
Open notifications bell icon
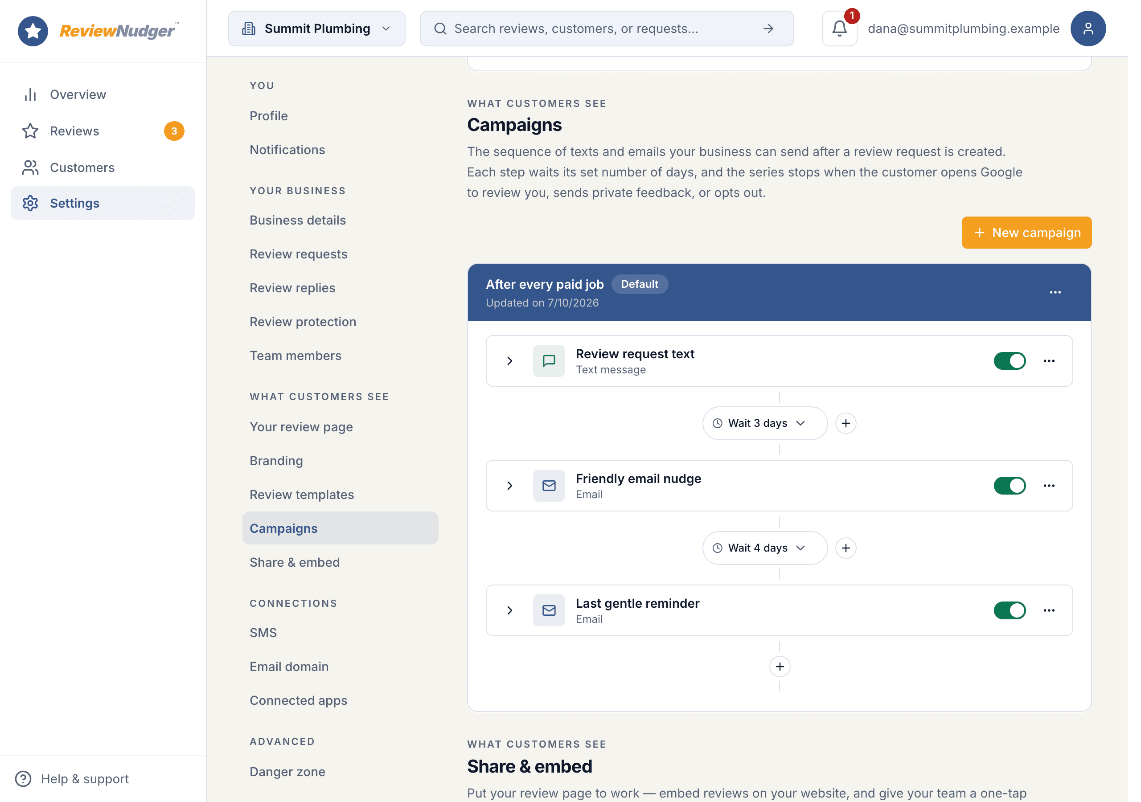850,29
